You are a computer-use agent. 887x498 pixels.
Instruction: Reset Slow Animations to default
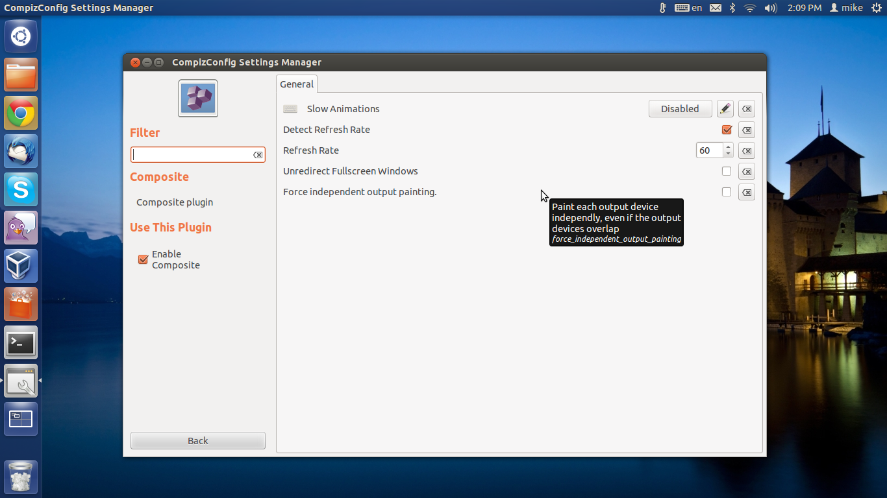pyautogui.click(x=747, y=109)
